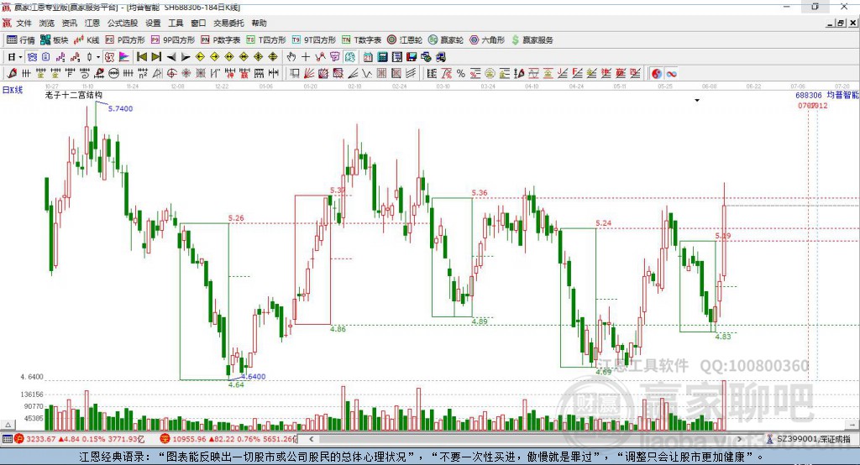Open the 交易委托 menu
This screenshot has height=465, width=860.
(228, 23)
